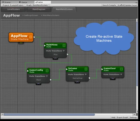Select the MainMenuSystem graph tab
This screenshot has height=121, width=140.
pos(64,9)
